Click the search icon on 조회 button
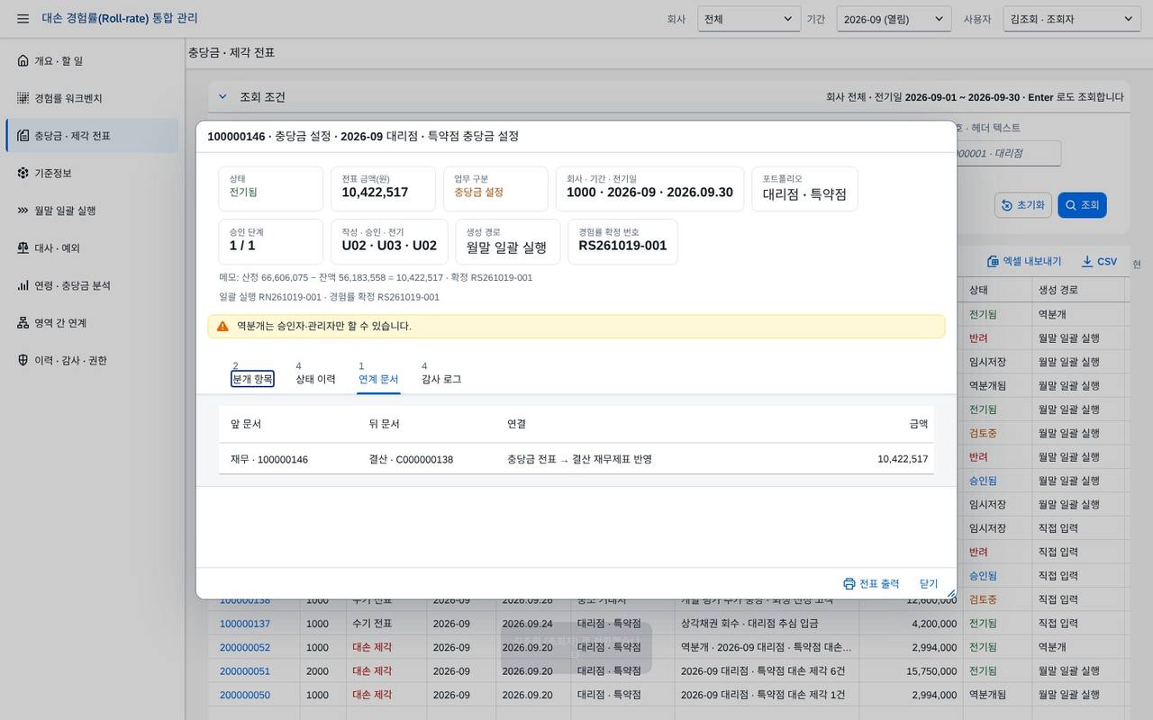The image size is (1153, 720). (x=1071, y=205)
